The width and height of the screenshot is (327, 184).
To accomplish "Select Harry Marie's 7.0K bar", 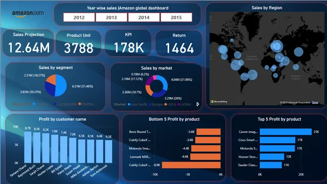I will tap(73, 150).
